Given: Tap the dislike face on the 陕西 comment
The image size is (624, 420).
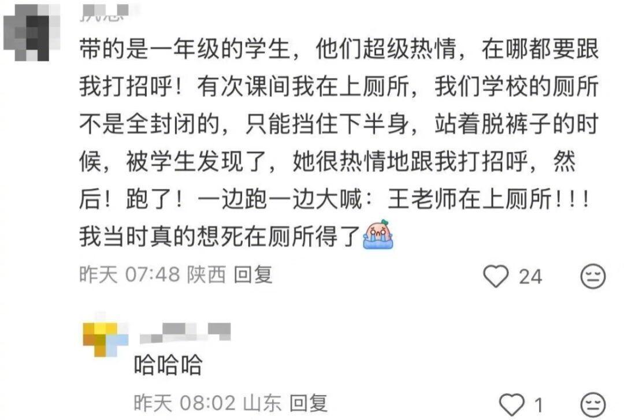Looking at the screenshot, I should click(593, 276).
